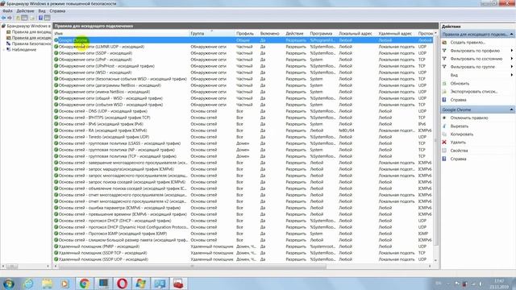Select Удаленный помощник (PNRP - исходящий) rule
This screenshot has height=290, width=516.
(x=243, y=246)
